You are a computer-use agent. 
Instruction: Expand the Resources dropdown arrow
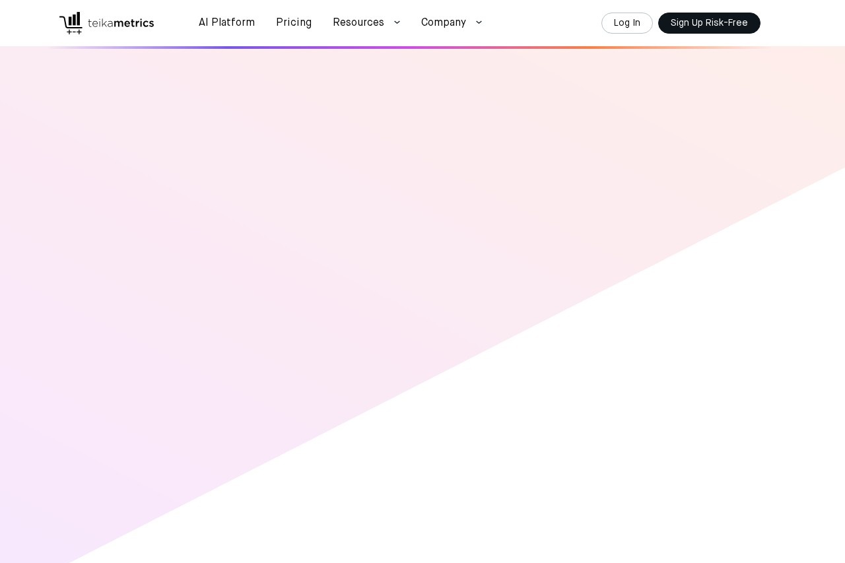(x=397, y=23)
